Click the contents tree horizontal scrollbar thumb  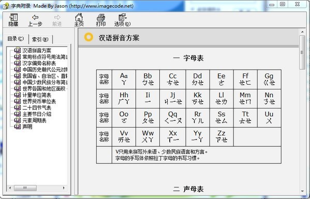pyautogui.click(x=25, y=188)
